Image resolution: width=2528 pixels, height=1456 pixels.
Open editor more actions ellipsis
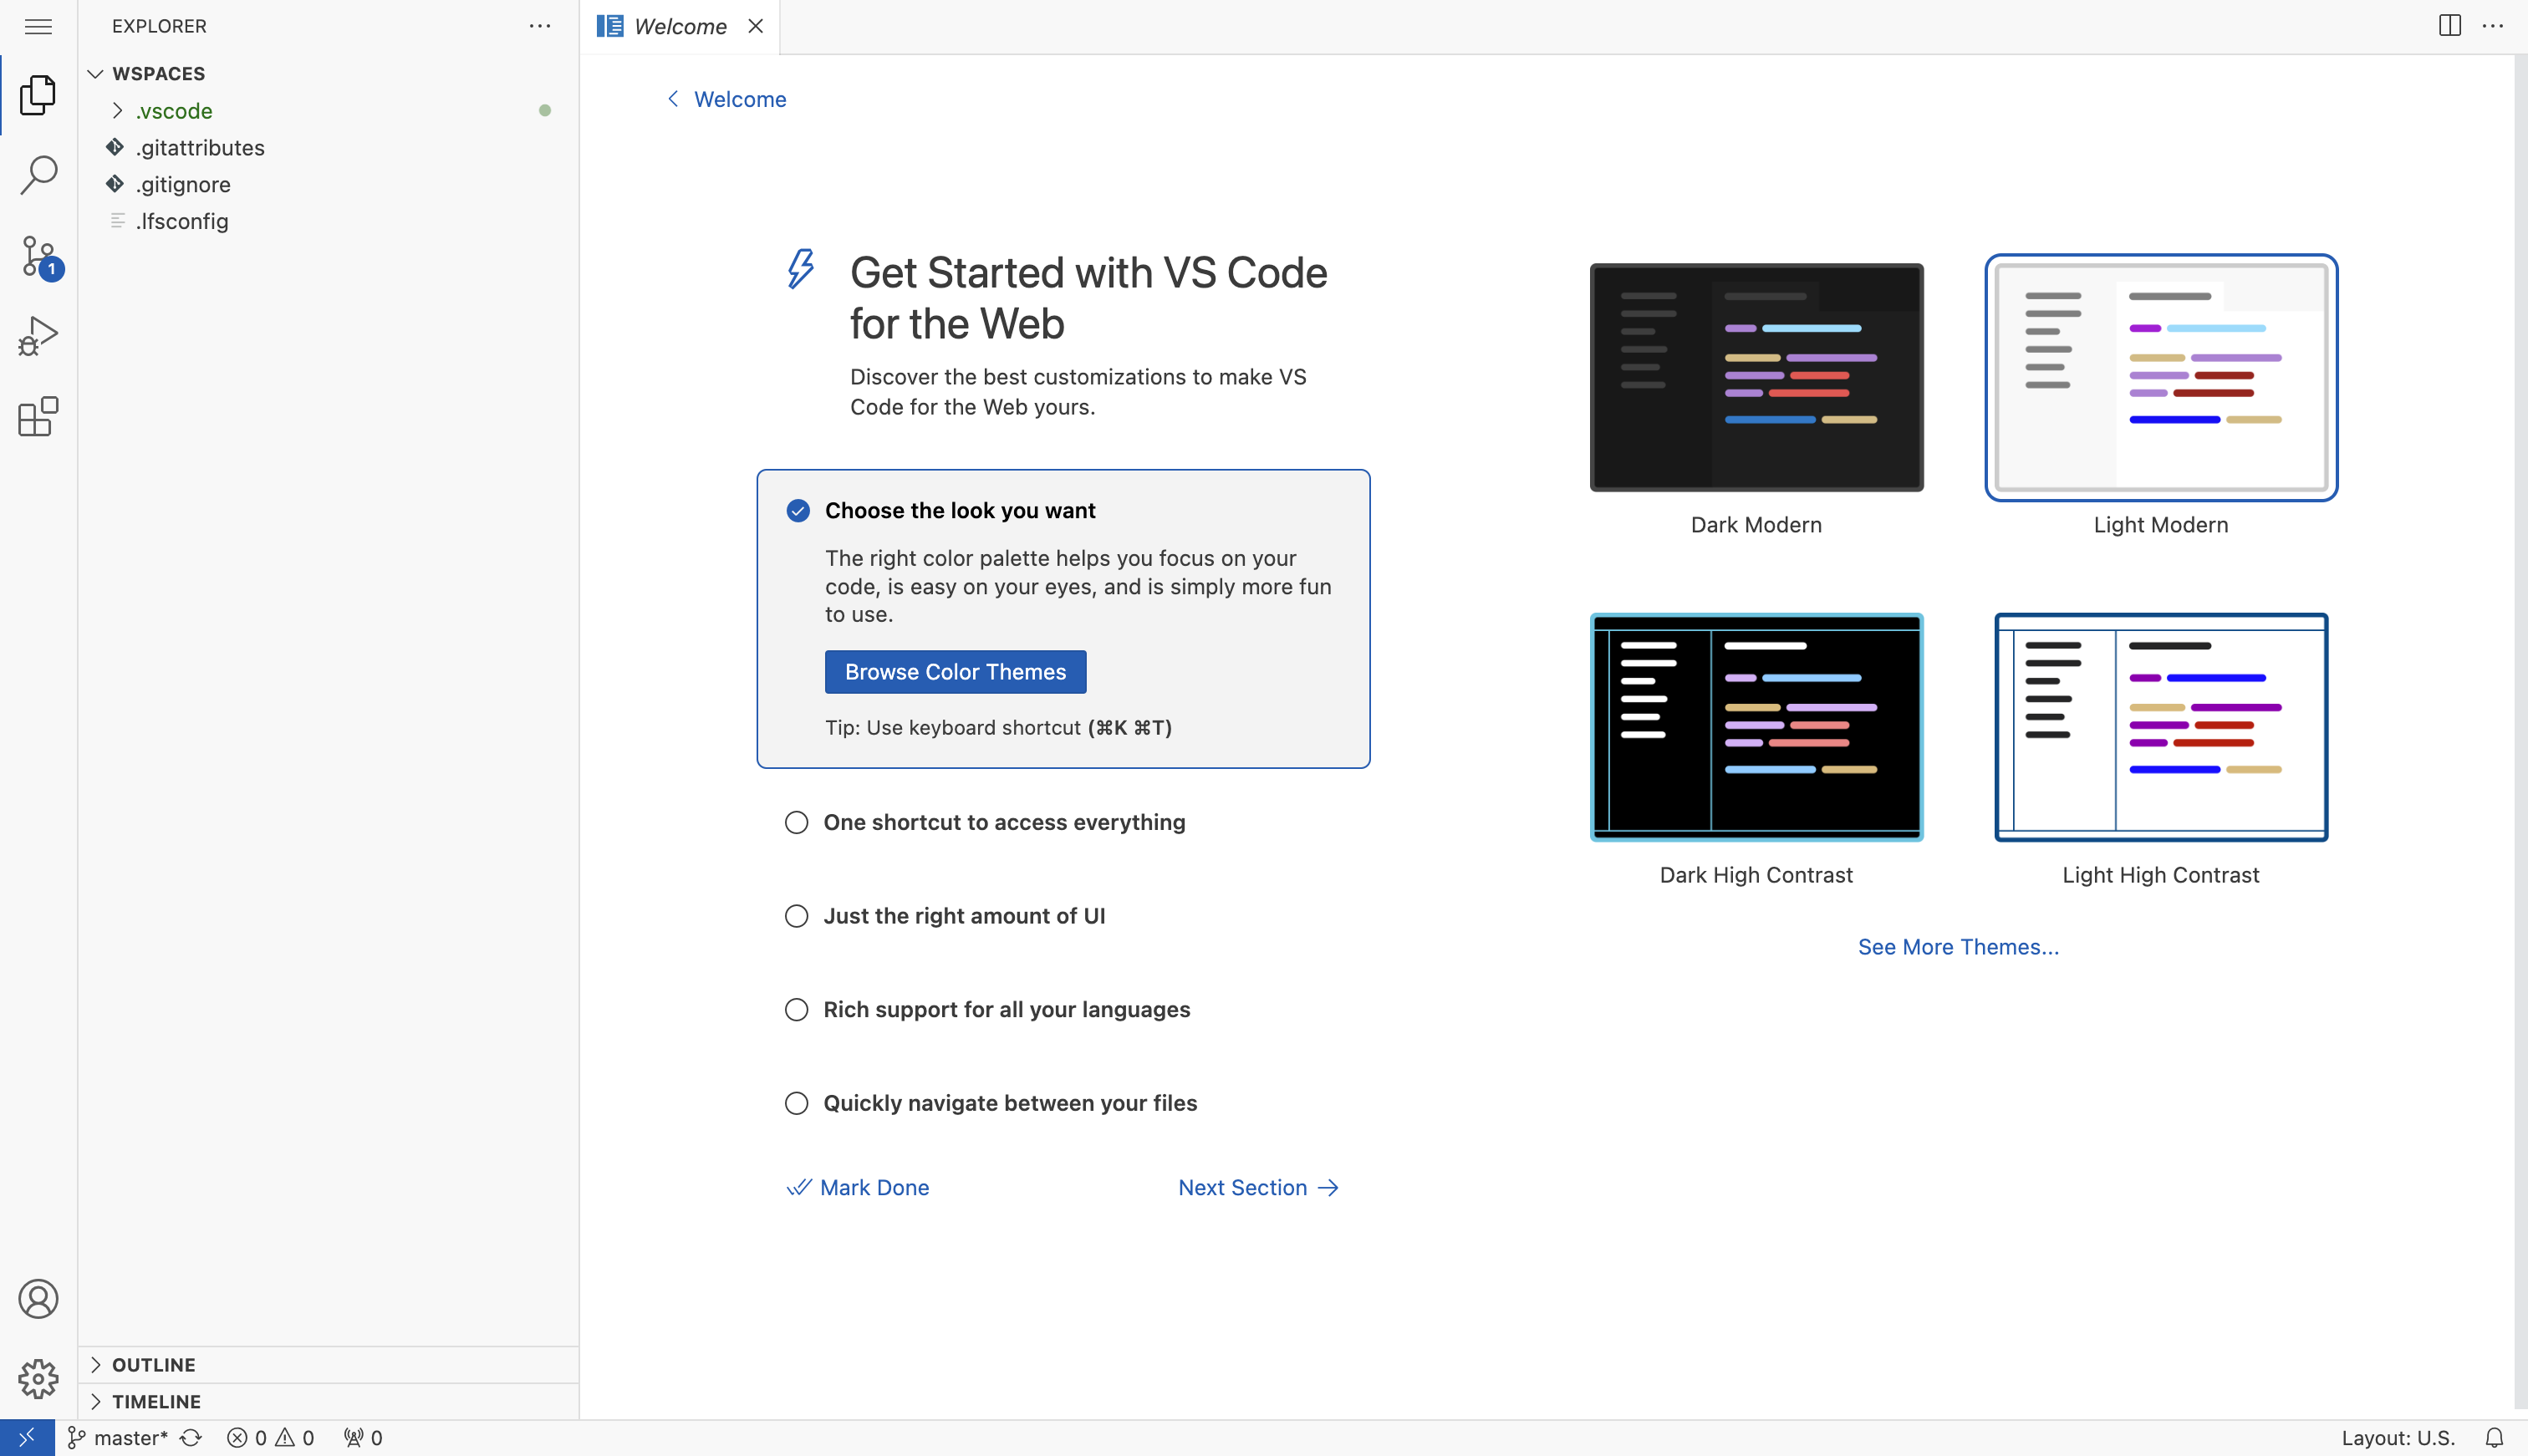tap(2492, 26)
